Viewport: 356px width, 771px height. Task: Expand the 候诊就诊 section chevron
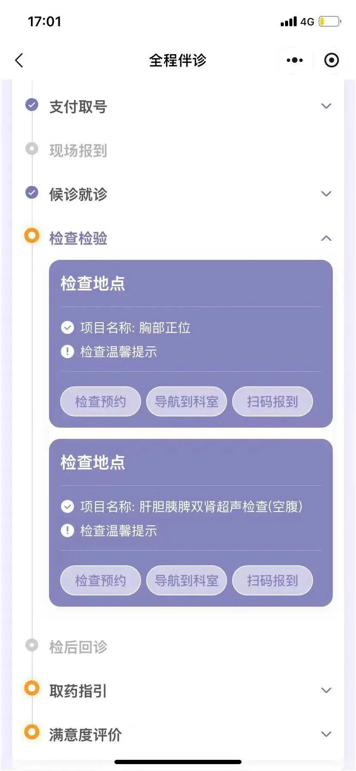pyautogui.click(x=326, y=194)
